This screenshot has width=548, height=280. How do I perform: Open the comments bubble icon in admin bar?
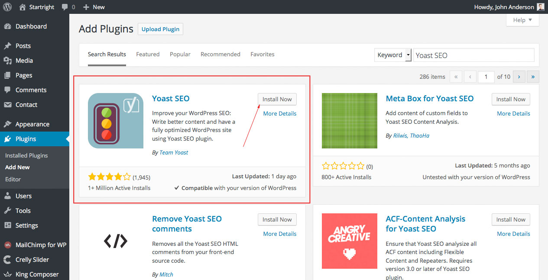[65, 7]
